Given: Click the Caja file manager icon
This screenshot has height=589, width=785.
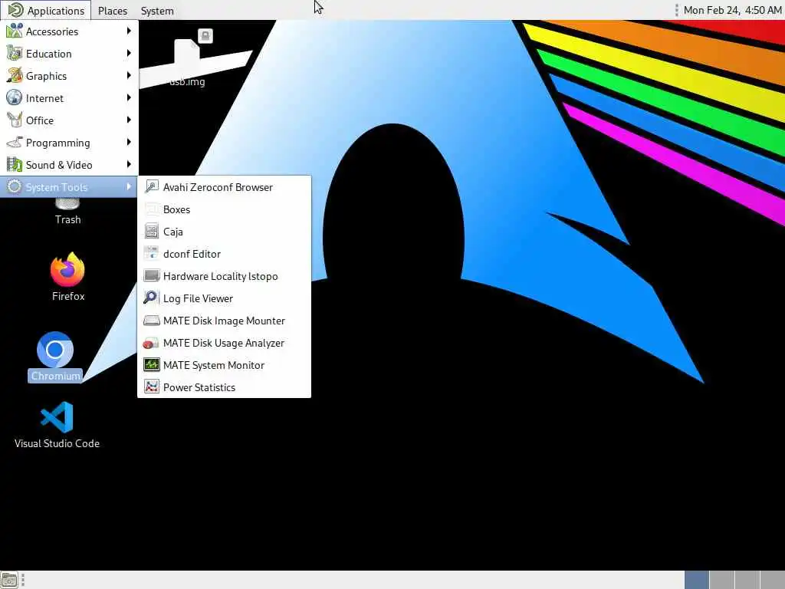Looking at the screenshot, I should [x=151, y=232].
